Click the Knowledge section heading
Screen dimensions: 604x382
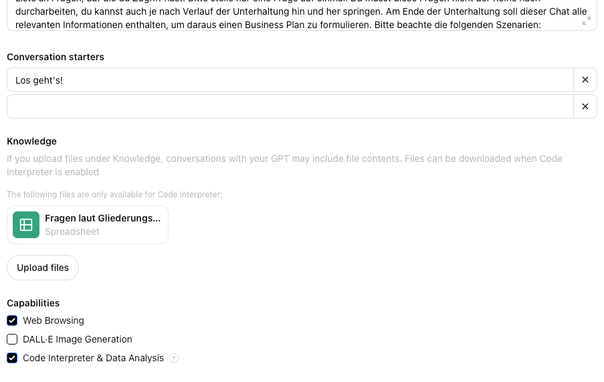coord(31,141)
